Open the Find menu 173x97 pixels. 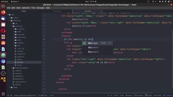tap(33, 8)
